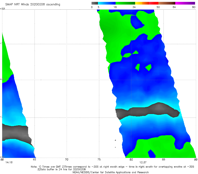This screenshot has width=198, height=174.
Task: Click the colorbar label '5'
Action: 98,7
